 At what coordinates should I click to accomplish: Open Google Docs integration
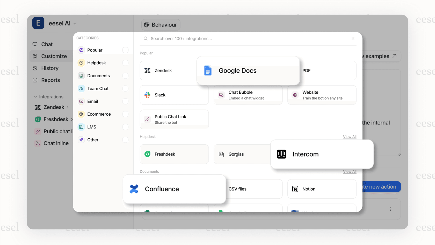coord(208,71)
